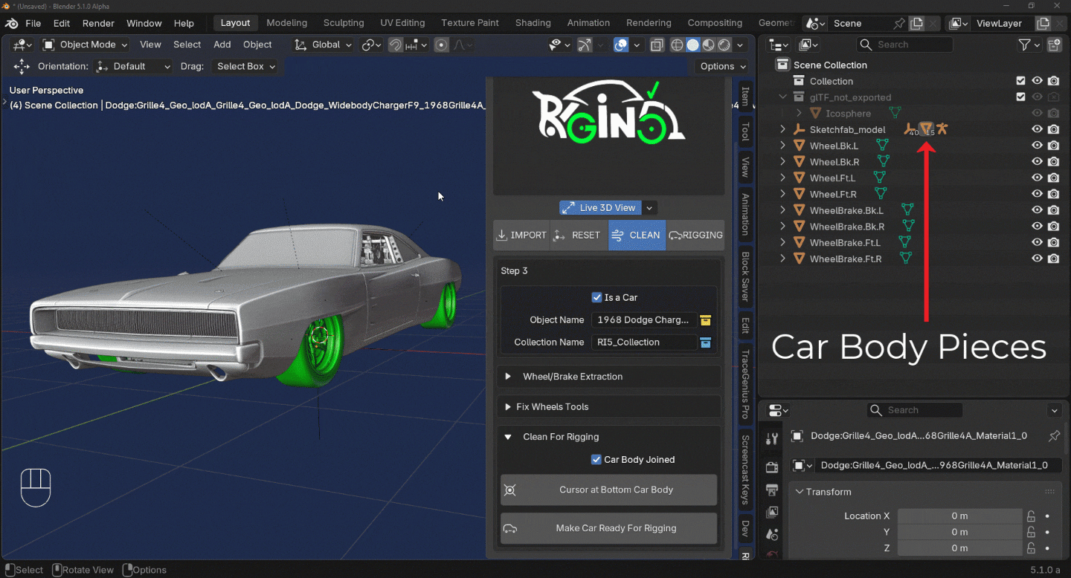Open the Render menu
Viewport: 1071px width, 578px height.
point(98,23)
